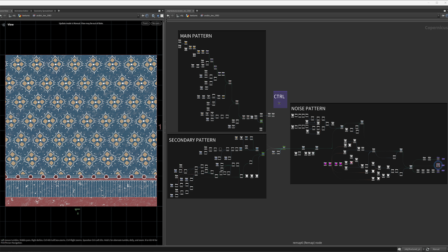Image resolution: width=448 pixels, height=252 pixels.
Task: Click the View tool icon in viewport
Action: click(3, 24)
